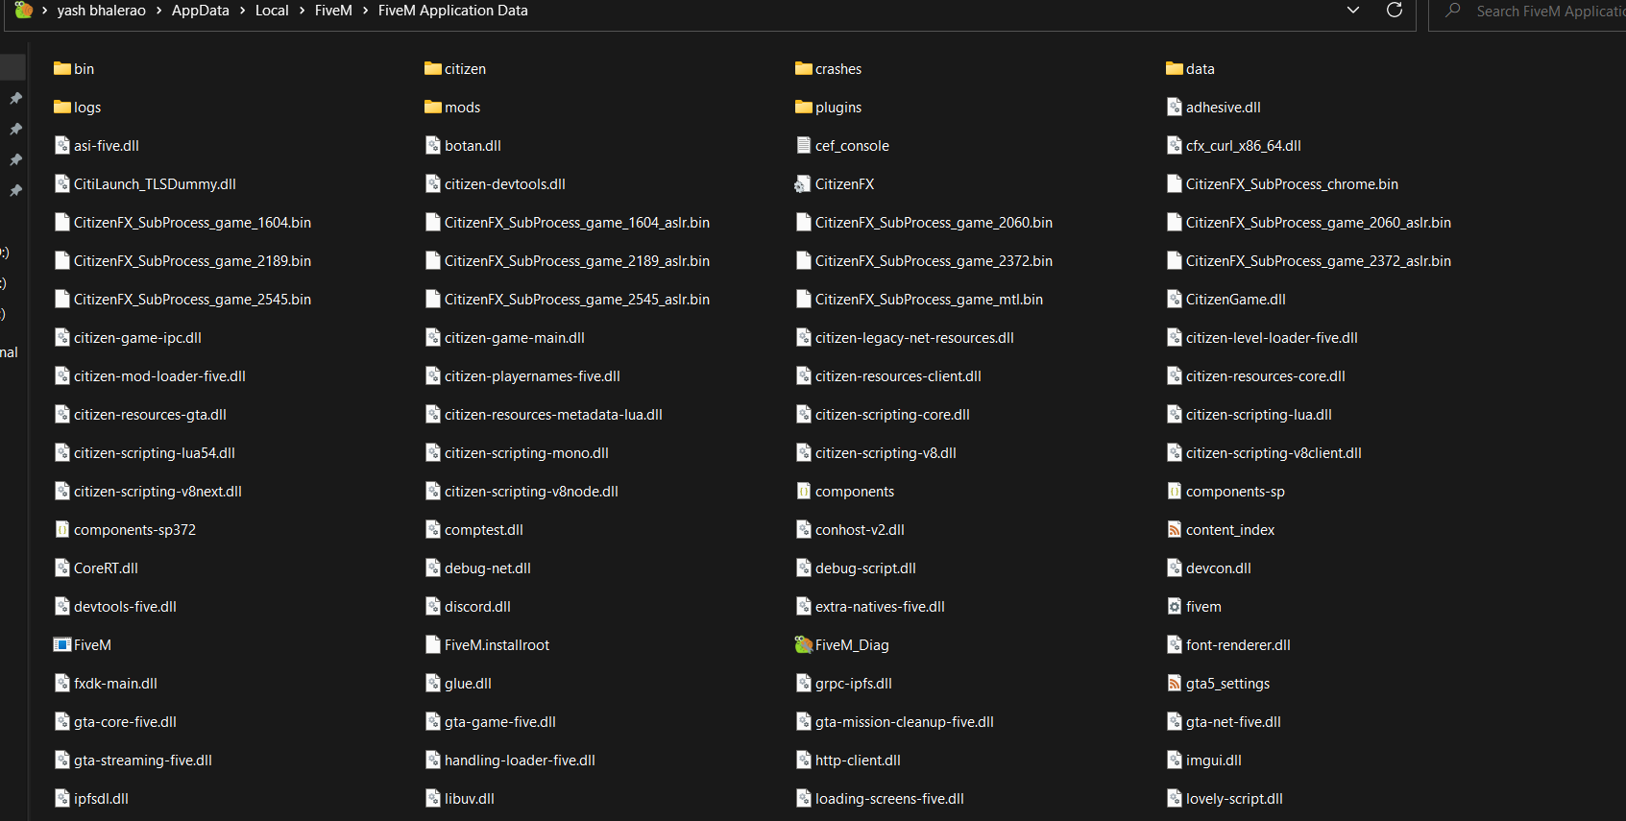Select the botan.dll file icon

pos(433,145)
